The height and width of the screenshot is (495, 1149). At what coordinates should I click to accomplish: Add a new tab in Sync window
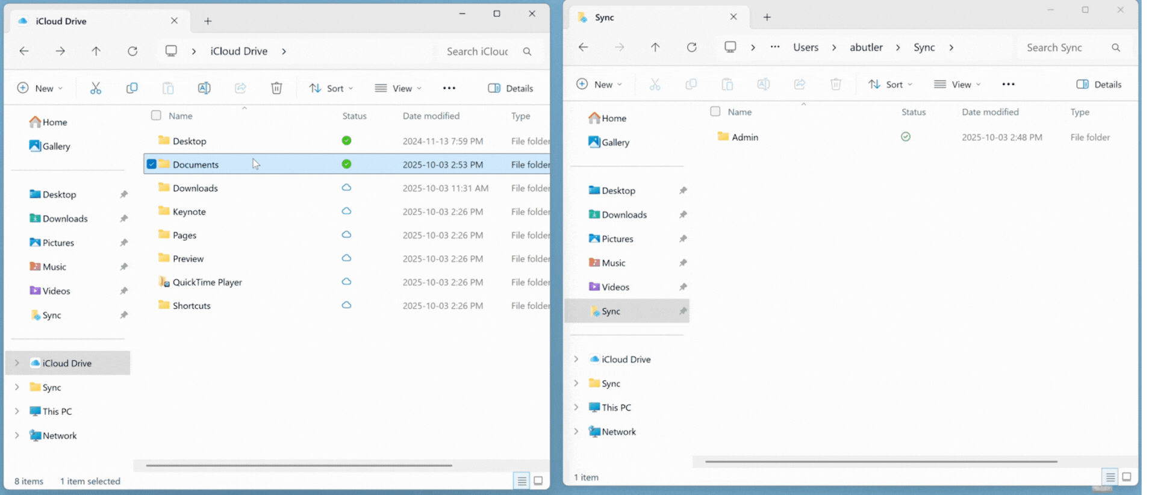click(x=767, y=17)
